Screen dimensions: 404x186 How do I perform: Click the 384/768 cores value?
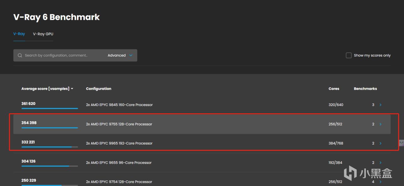336,143
